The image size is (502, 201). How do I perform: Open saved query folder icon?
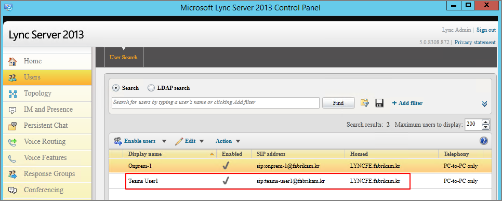365,103
